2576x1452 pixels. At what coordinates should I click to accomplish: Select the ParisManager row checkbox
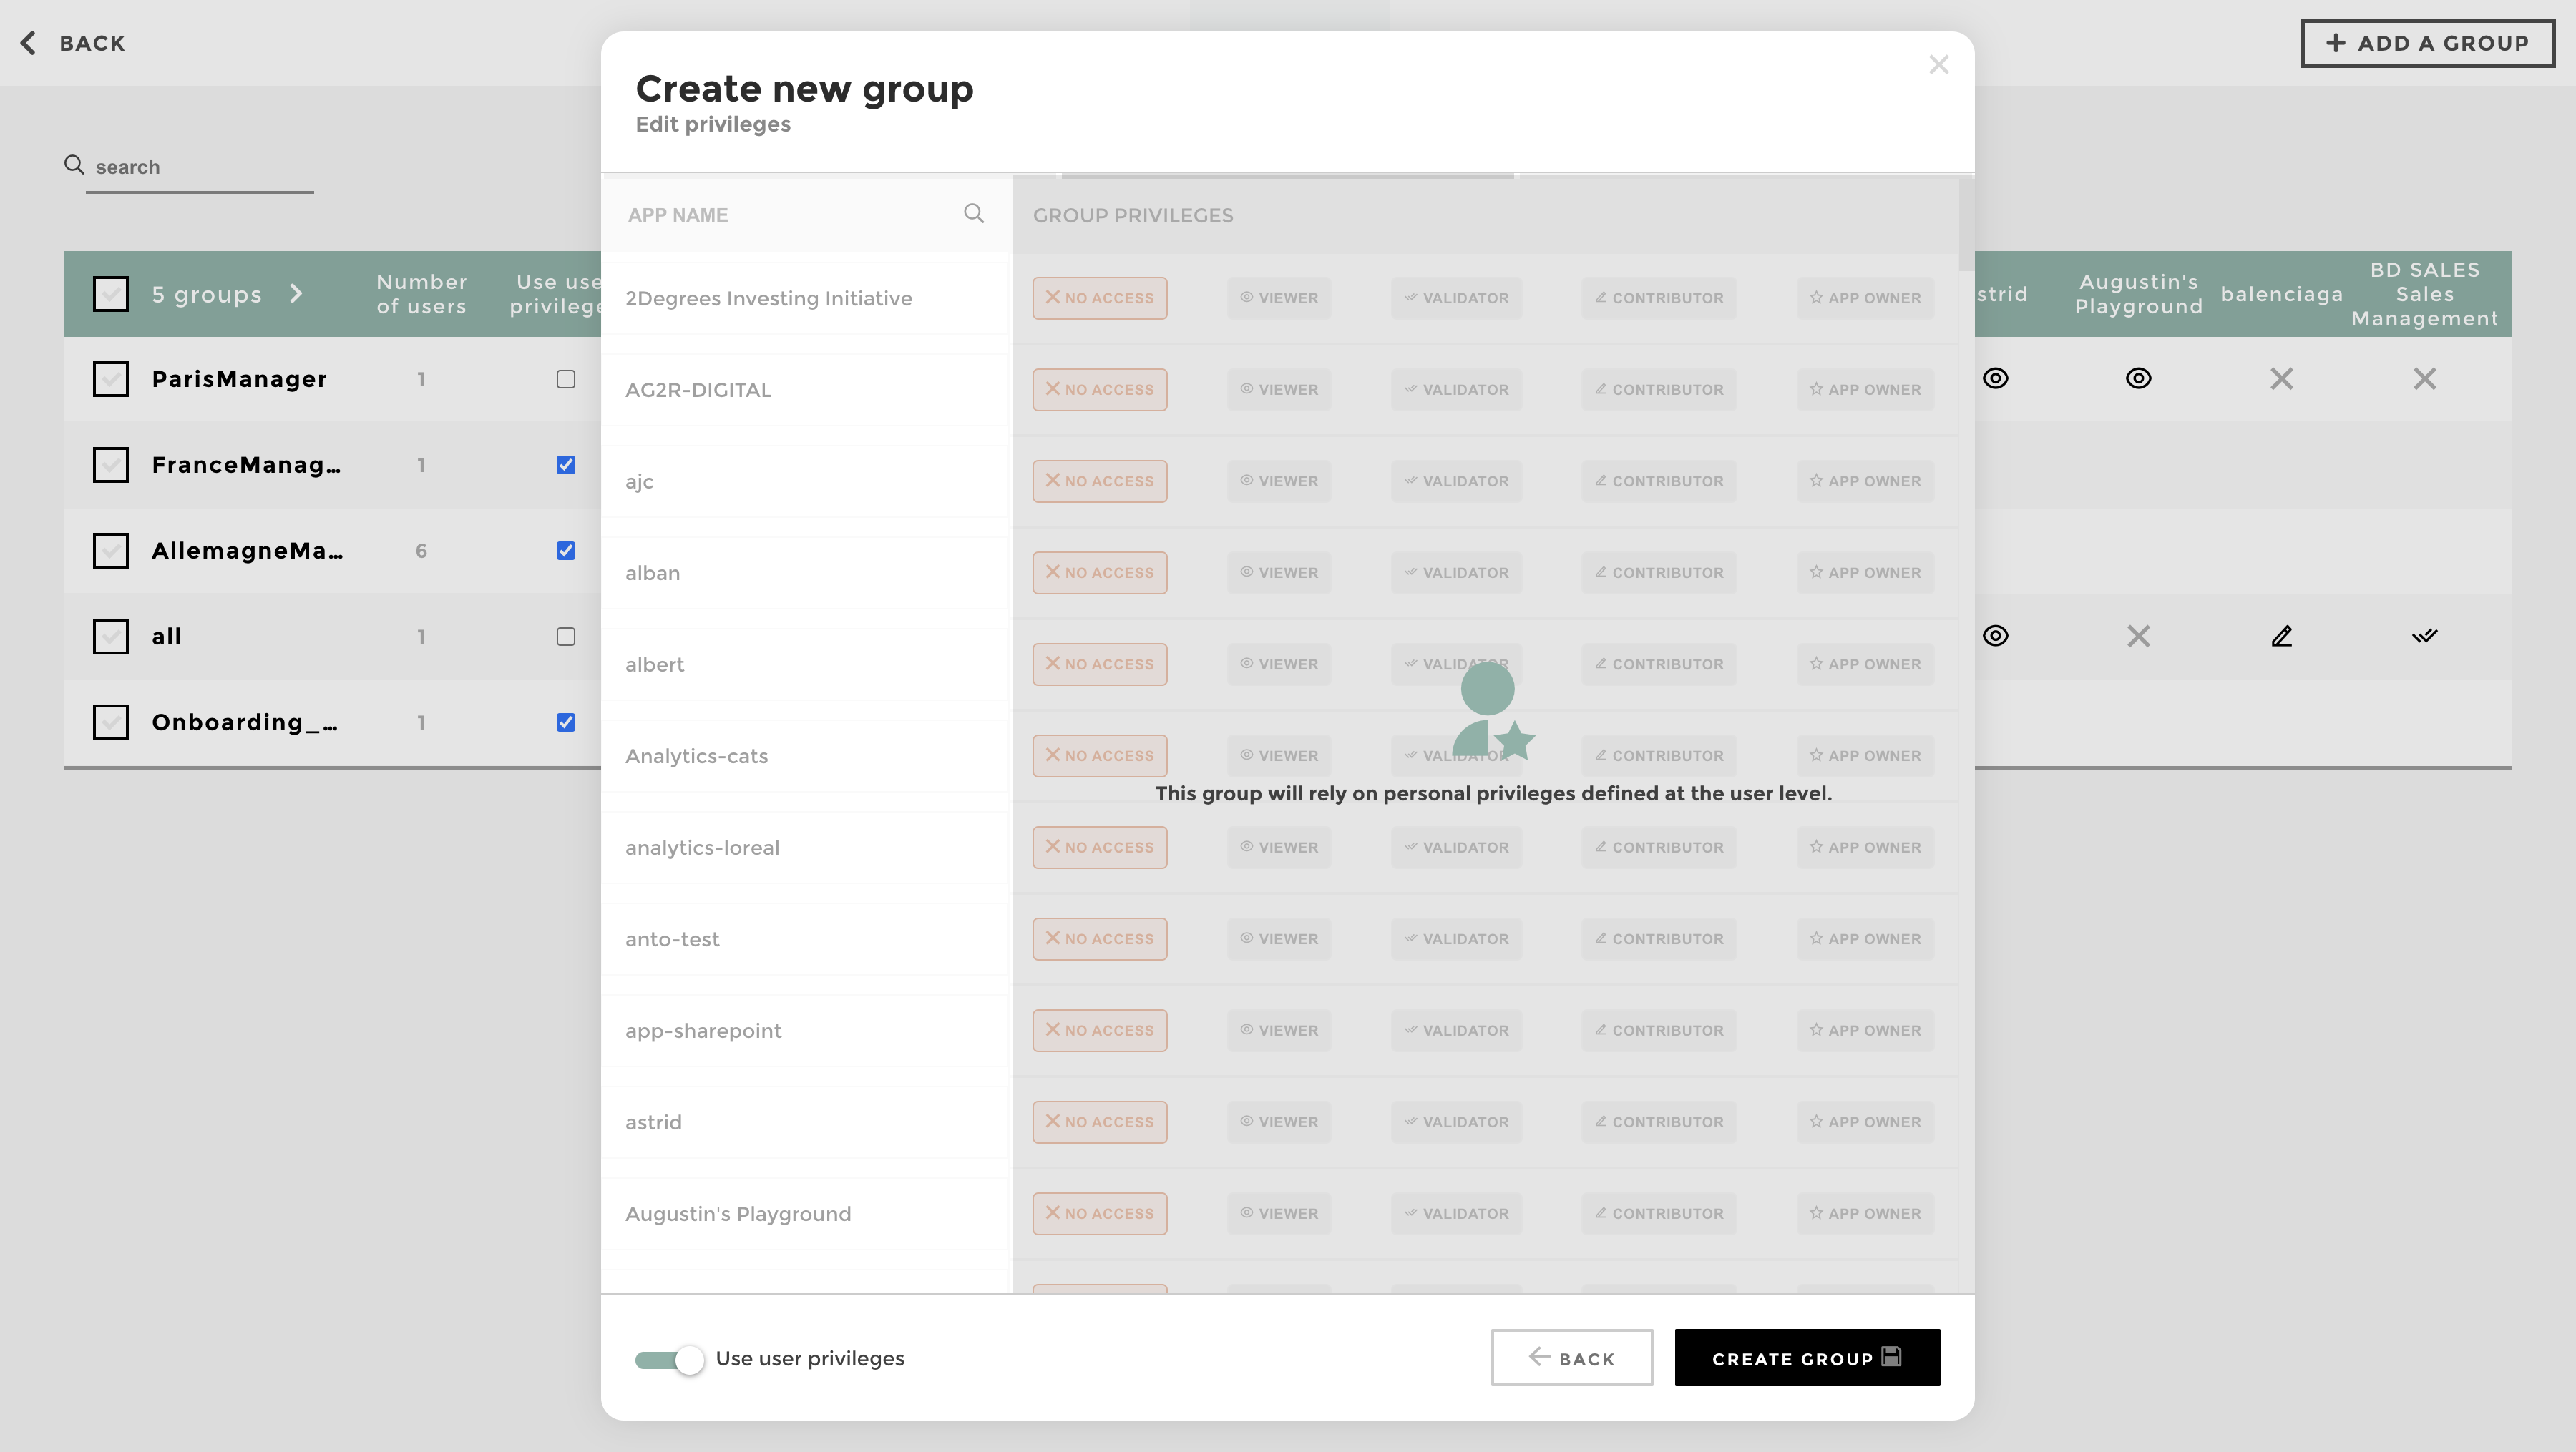click(x=111, y=379)
